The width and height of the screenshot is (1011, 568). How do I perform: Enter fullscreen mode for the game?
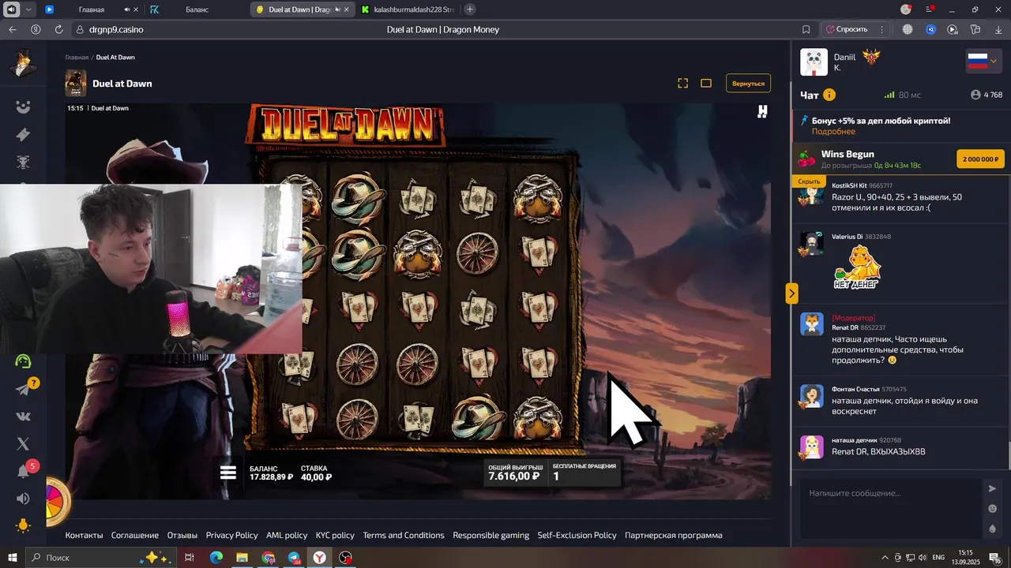683,83
